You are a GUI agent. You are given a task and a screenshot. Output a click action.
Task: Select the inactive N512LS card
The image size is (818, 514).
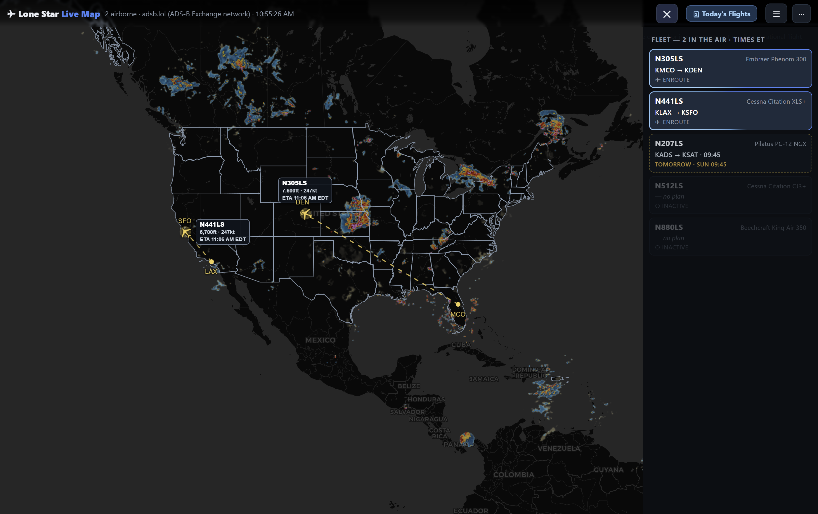click(730, 195)
